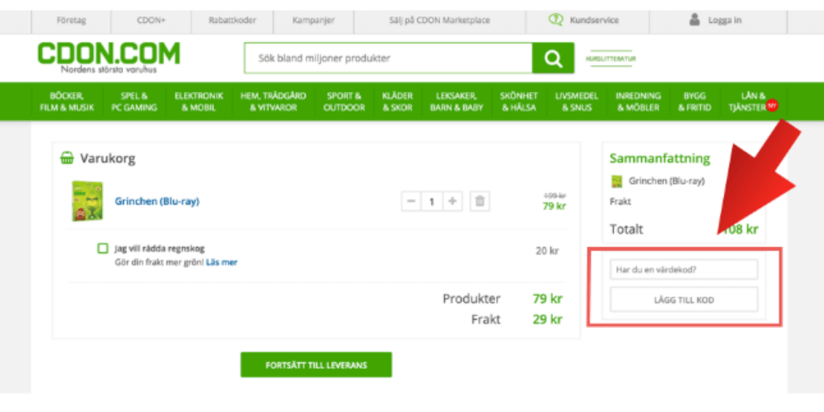Open the Läs mer link
Image resolution: width=824 pixels, height=412 pixels.
[x=221, y=262]
